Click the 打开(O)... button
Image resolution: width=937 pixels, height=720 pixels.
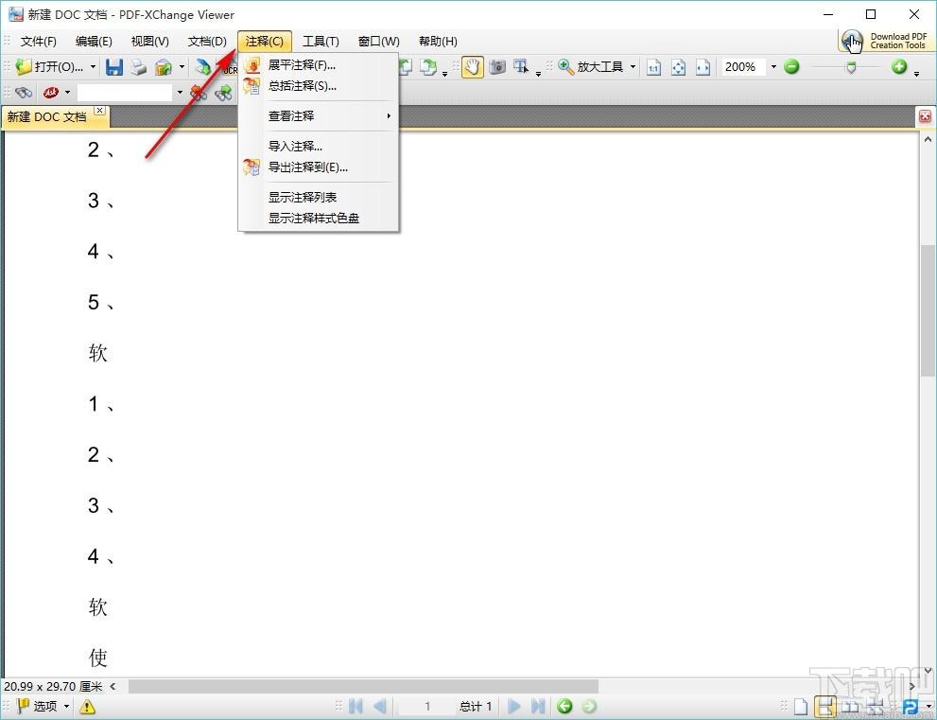click(x=49, y=67)
